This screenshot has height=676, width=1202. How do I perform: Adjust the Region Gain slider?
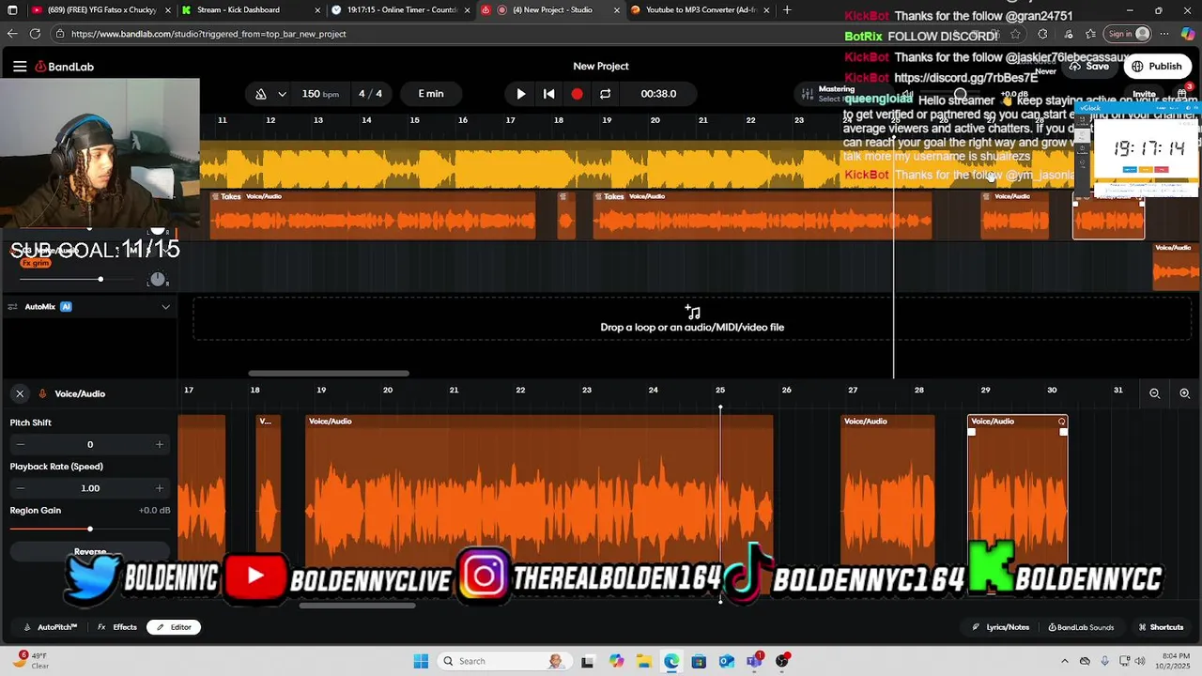click(90, 530)
